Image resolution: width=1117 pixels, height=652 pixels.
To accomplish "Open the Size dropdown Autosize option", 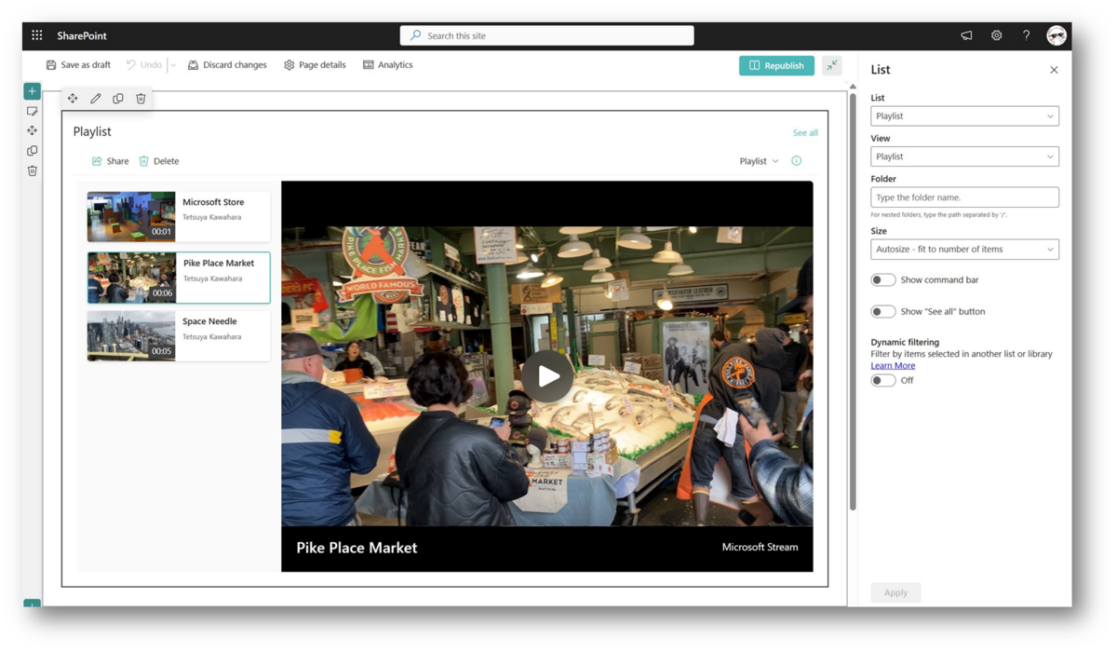I will [964, 249].
